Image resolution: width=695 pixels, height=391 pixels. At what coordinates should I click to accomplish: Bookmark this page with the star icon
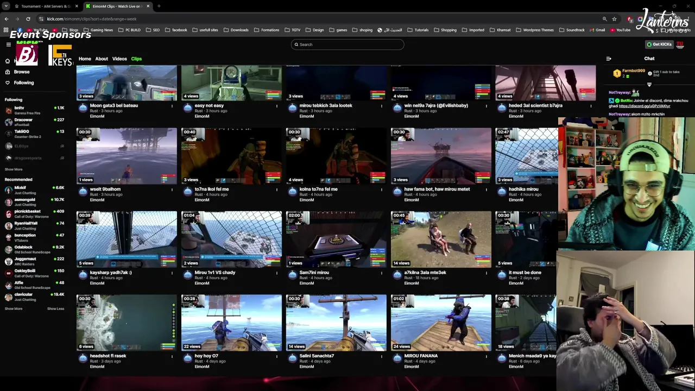tap(614, 19)
